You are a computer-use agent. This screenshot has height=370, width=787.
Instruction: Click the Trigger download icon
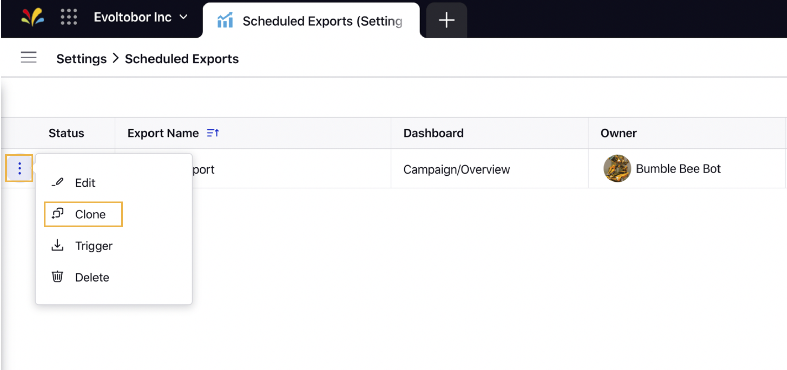pyautogui.click(x=57, y=245)
